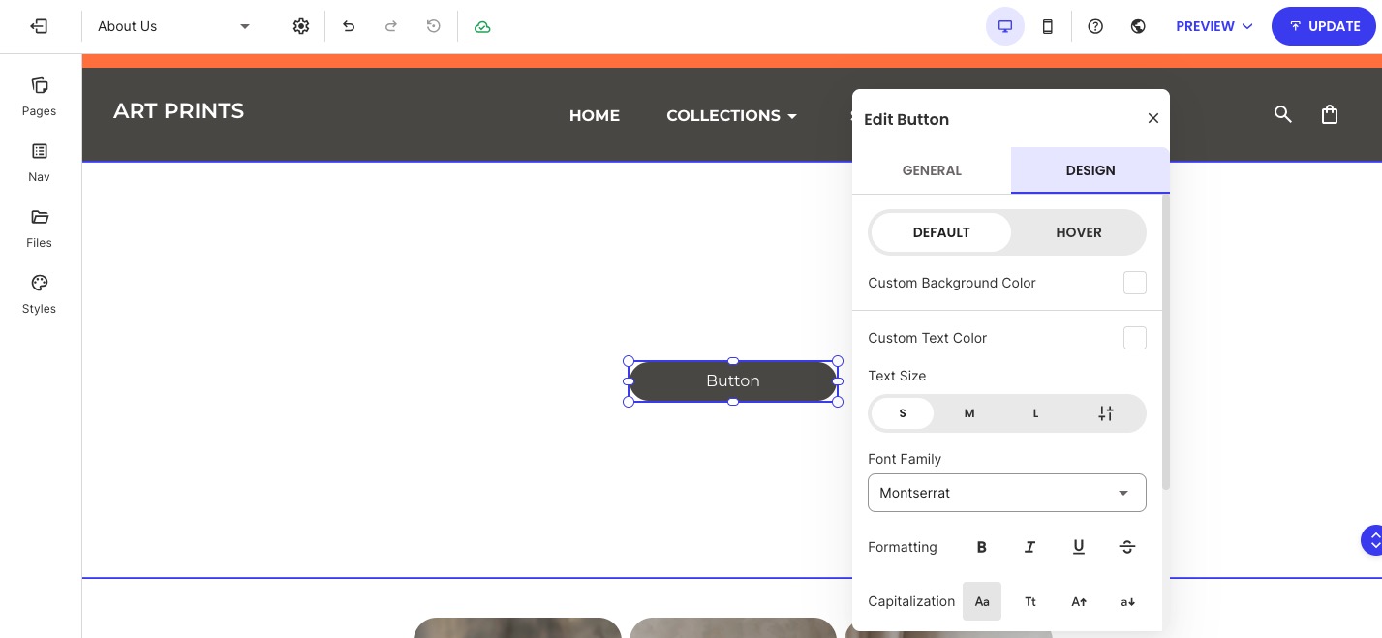The height and width of the screenshot is (638, 1382).
Task: Set text size to M
Action: (x=968, y=413)
